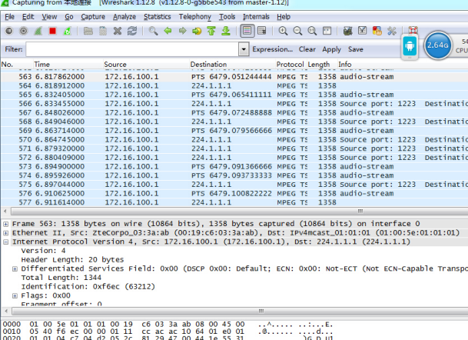Open the Telephony menu
Screen dimensions: 468x340
(195, 17)
